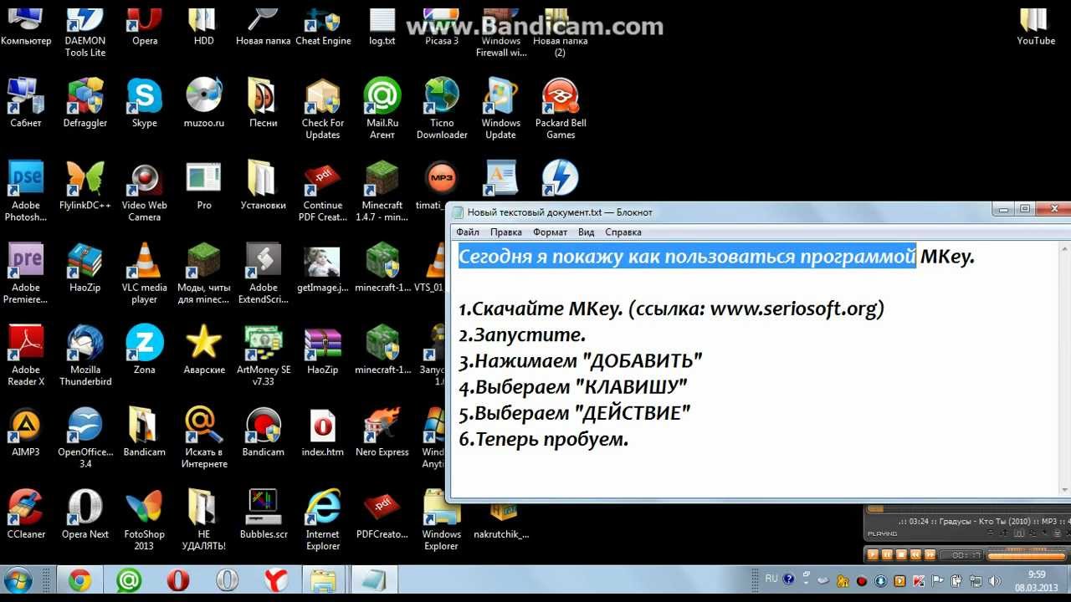Viewport: 1071px width, 602px height.
Task: Open Google Chrome from the taskbar
Action: tap(79, 580)
